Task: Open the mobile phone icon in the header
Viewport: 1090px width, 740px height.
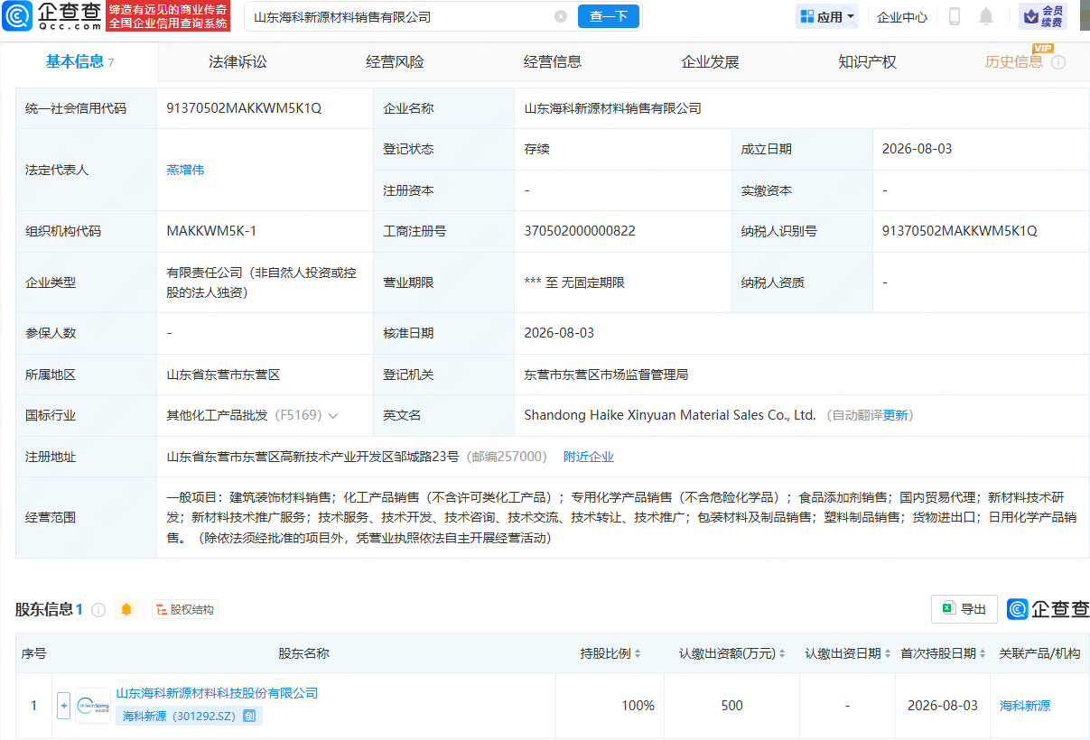Action: click(955, 16)
